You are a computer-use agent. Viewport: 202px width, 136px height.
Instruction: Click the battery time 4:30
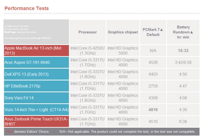183,110
